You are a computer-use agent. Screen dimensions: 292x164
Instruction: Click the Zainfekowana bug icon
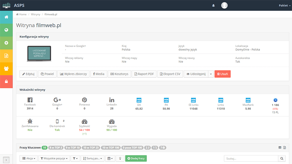30,122
